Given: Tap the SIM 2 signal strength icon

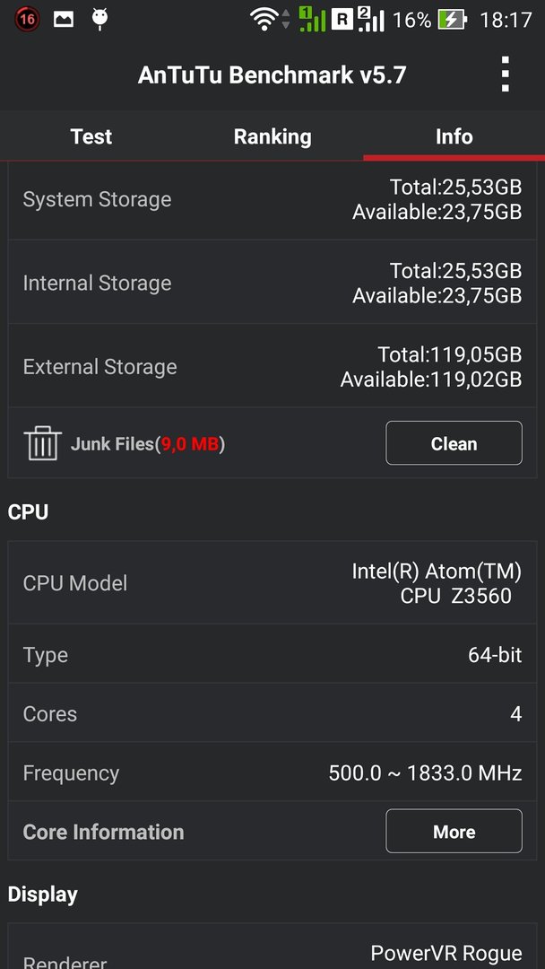Looking at the screenshot, I should pyautogui.click(x=371, y=19).
